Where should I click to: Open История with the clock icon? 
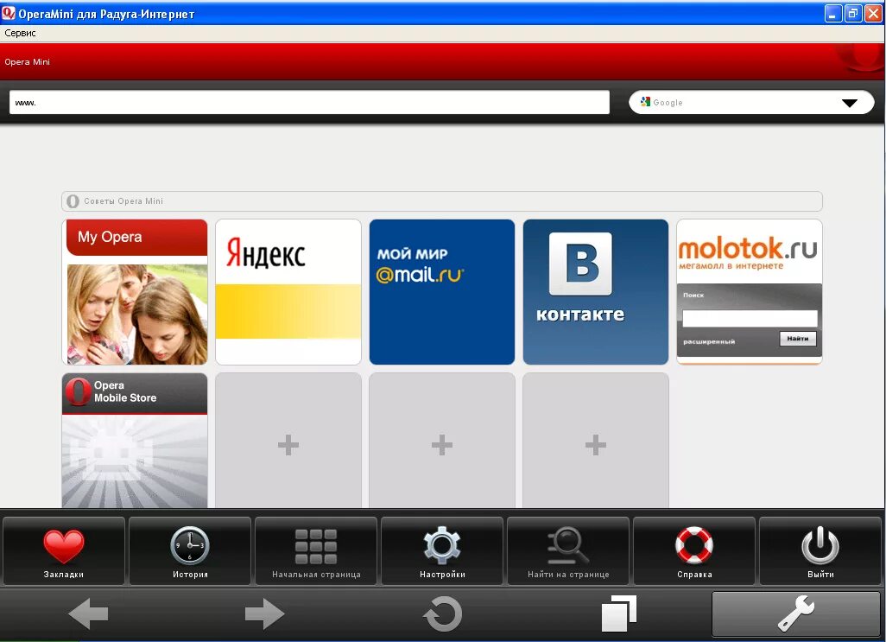190,551
